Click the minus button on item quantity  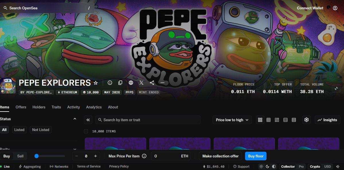(77, 156)
